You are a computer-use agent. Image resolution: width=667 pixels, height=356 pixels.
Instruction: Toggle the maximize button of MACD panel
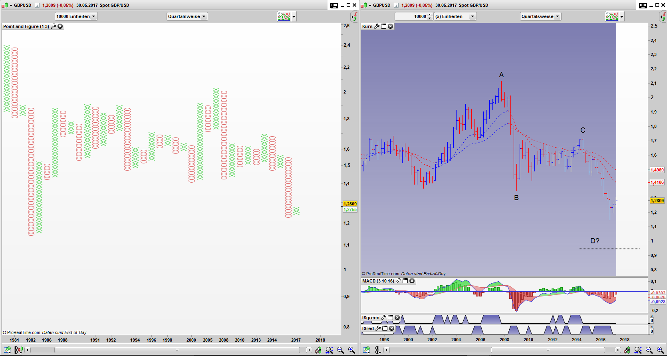click(405, 281)
